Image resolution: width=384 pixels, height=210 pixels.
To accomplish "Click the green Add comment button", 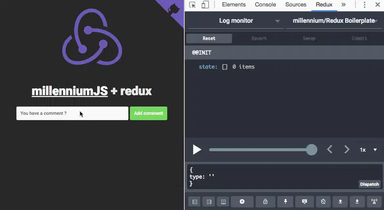I will [x=149, y=113].
